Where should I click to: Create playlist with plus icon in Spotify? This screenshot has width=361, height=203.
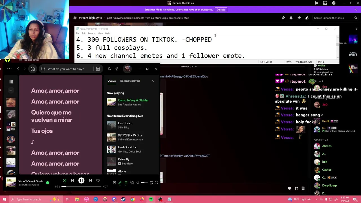click(11, 90)
